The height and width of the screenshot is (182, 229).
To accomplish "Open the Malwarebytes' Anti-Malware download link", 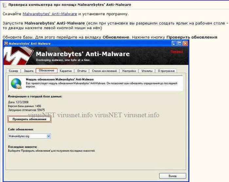I will click(50, 14).
